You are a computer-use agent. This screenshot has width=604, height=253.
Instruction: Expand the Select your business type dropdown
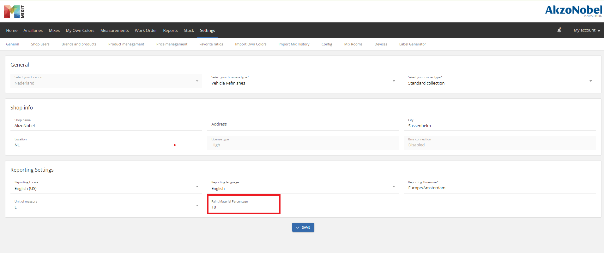coord(303,81)
